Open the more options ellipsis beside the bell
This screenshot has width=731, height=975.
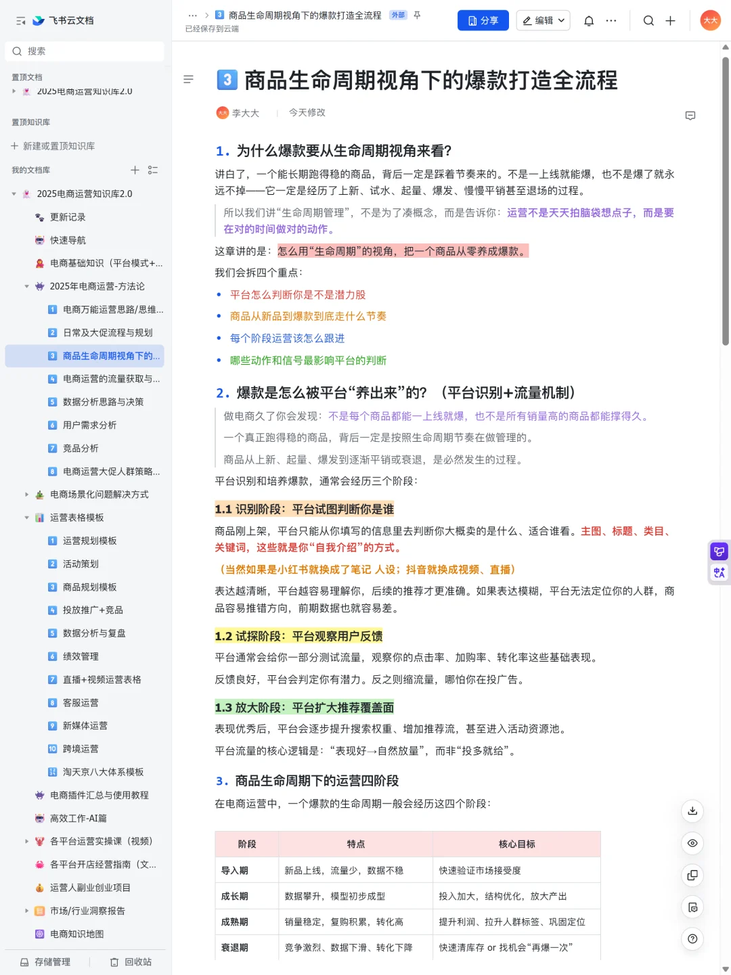(611, 21)
